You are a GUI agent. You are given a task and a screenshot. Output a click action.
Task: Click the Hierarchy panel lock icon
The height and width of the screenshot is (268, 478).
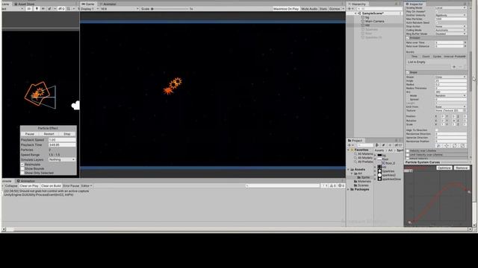(x=397, y=4)
